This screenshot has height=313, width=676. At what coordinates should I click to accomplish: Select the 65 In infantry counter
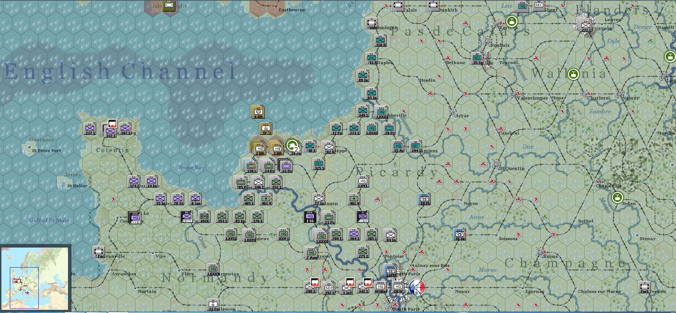tap(372, 93)
